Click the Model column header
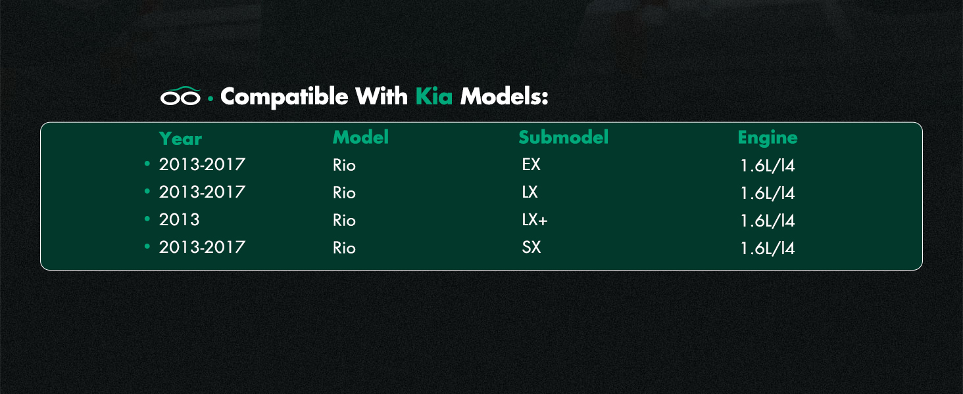The height and width of the screenshot is (394, 963). pos(360,137)
